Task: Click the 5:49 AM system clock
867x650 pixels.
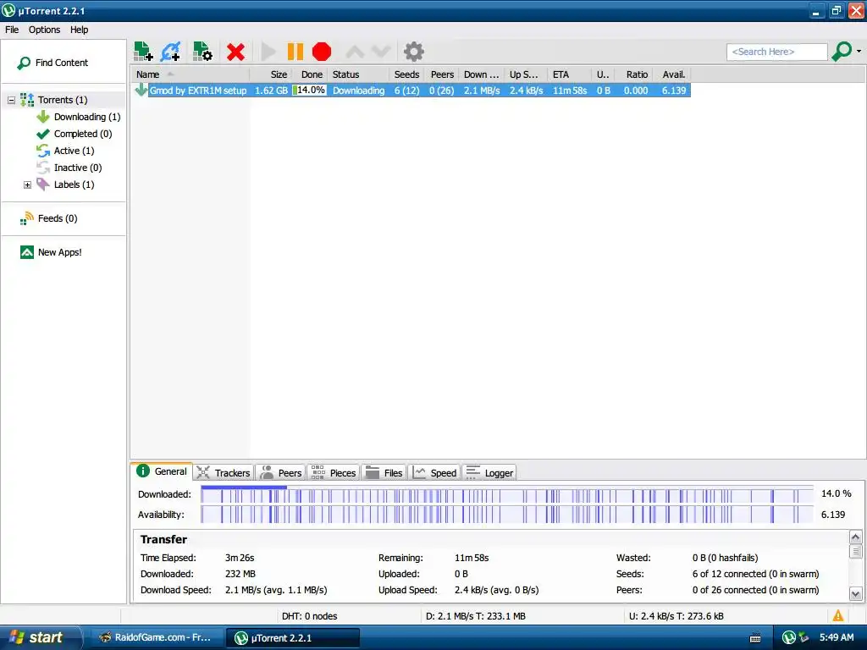Action: (x=836, y=637)
